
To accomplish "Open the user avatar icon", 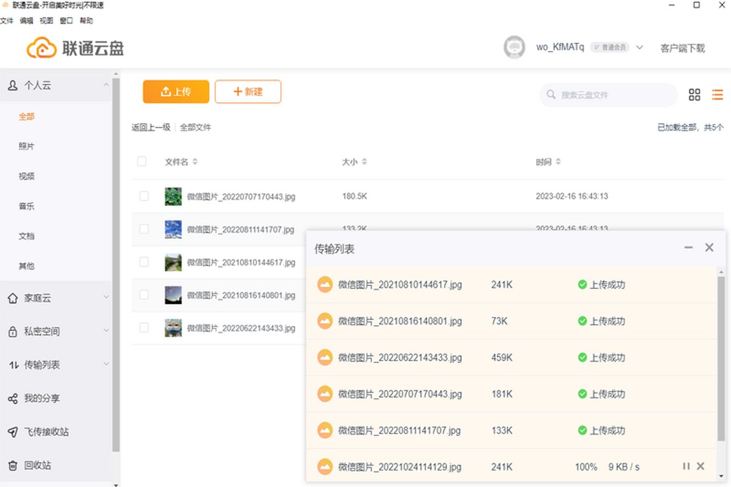I will pyautogui.click(x=514, y=47).
